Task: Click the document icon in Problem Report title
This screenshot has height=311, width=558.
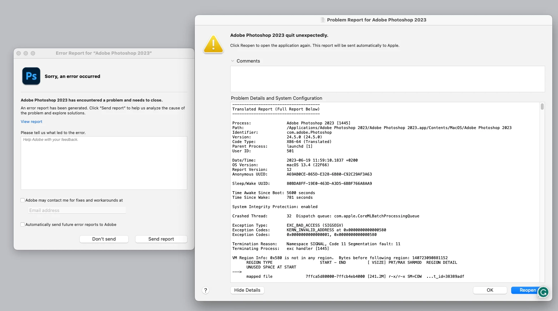Action: click(323, 20)
